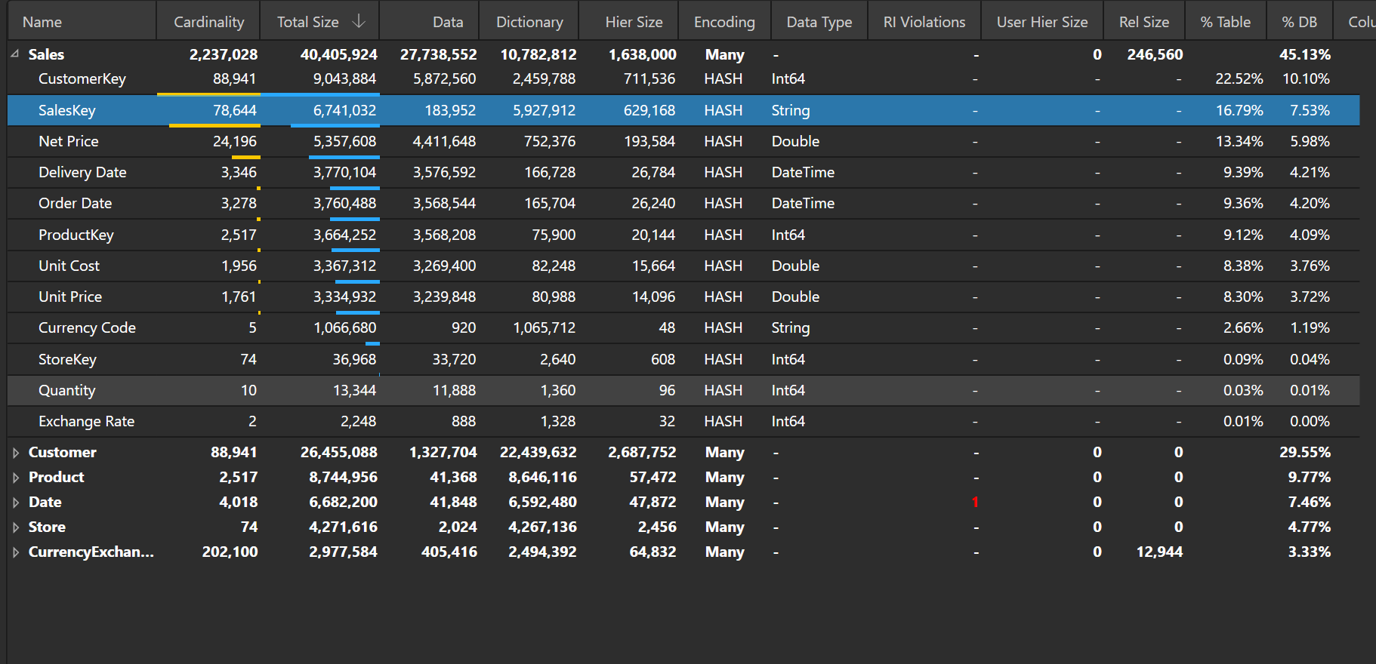
Task: Expand the Product table row
Action: point(15,478)
